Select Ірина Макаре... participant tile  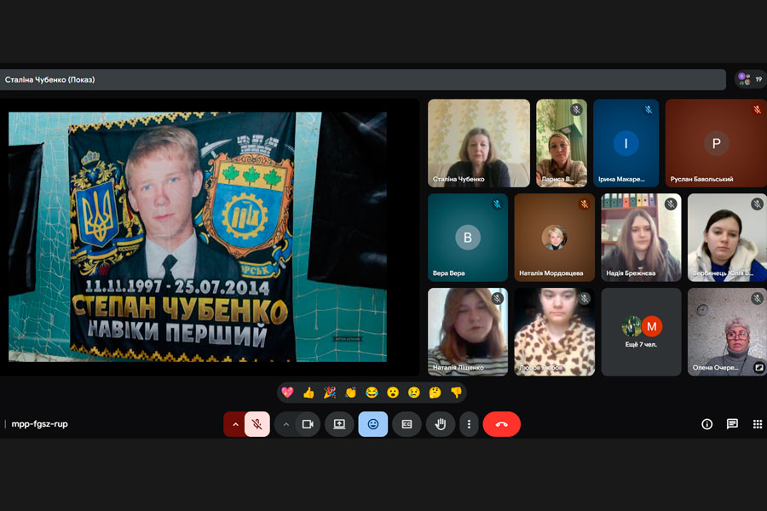click(626, 143)
